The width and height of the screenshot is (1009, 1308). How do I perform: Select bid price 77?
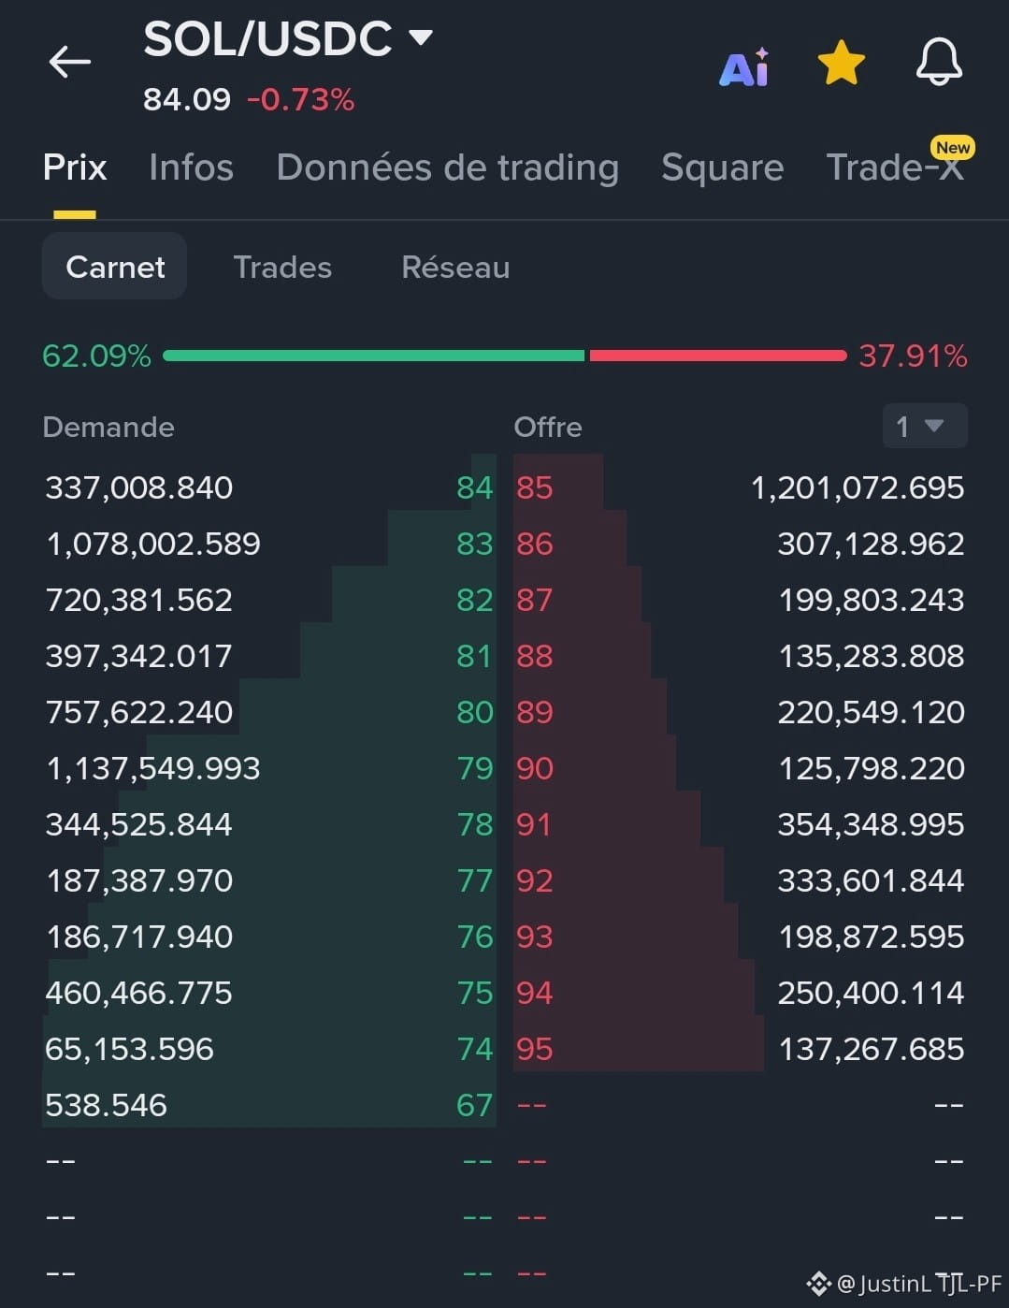point(474,880)
